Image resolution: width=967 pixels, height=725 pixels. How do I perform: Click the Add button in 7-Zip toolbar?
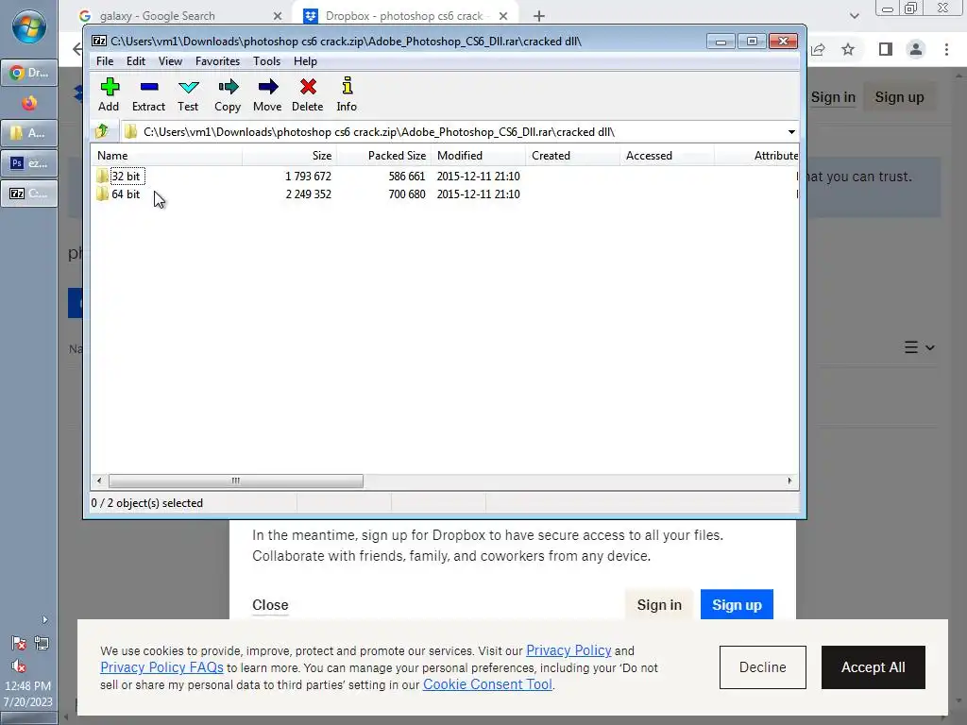(110, 95)
